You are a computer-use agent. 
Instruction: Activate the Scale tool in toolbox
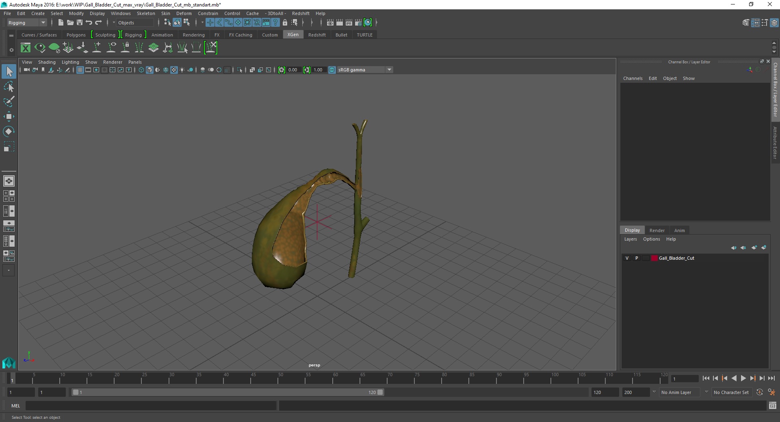tap(9, 146)
